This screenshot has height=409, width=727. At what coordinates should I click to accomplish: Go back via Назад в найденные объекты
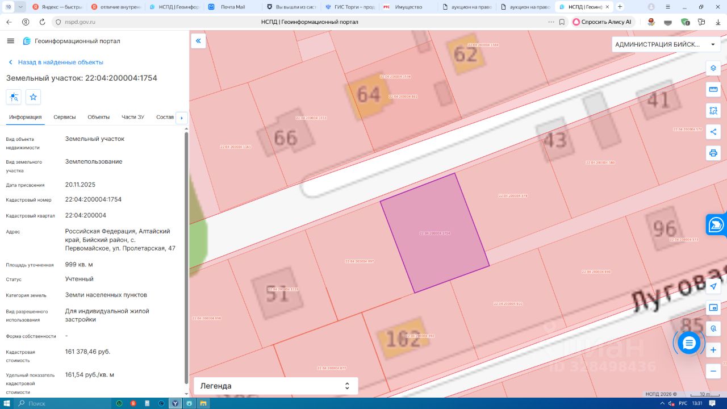(x=55, y=62)
